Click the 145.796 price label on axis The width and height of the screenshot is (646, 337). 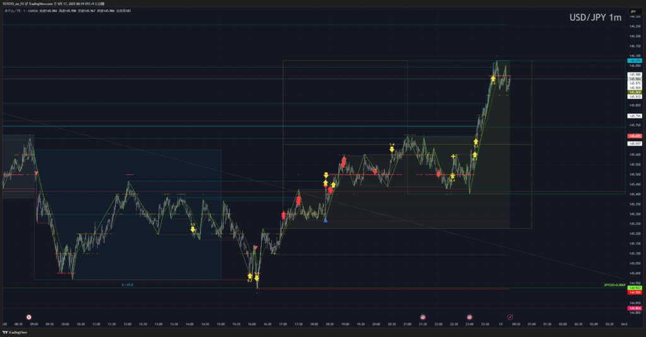(635, 116)
